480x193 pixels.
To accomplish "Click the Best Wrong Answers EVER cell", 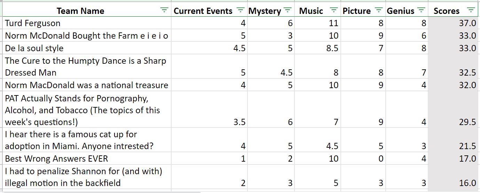I will [87, 159].
